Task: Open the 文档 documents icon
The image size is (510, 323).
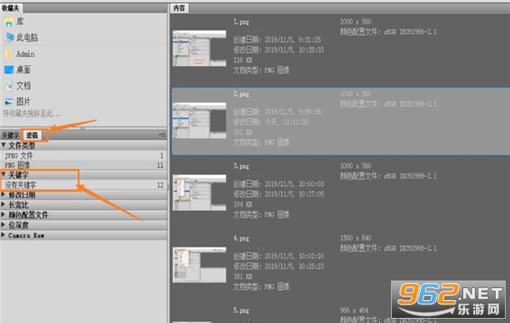Action: click(8, 86)
